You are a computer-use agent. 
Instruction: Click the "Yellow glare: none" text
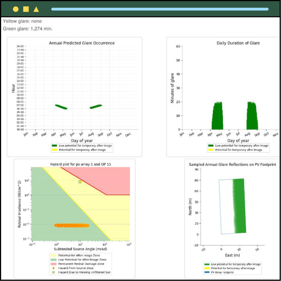pos(22,21)
